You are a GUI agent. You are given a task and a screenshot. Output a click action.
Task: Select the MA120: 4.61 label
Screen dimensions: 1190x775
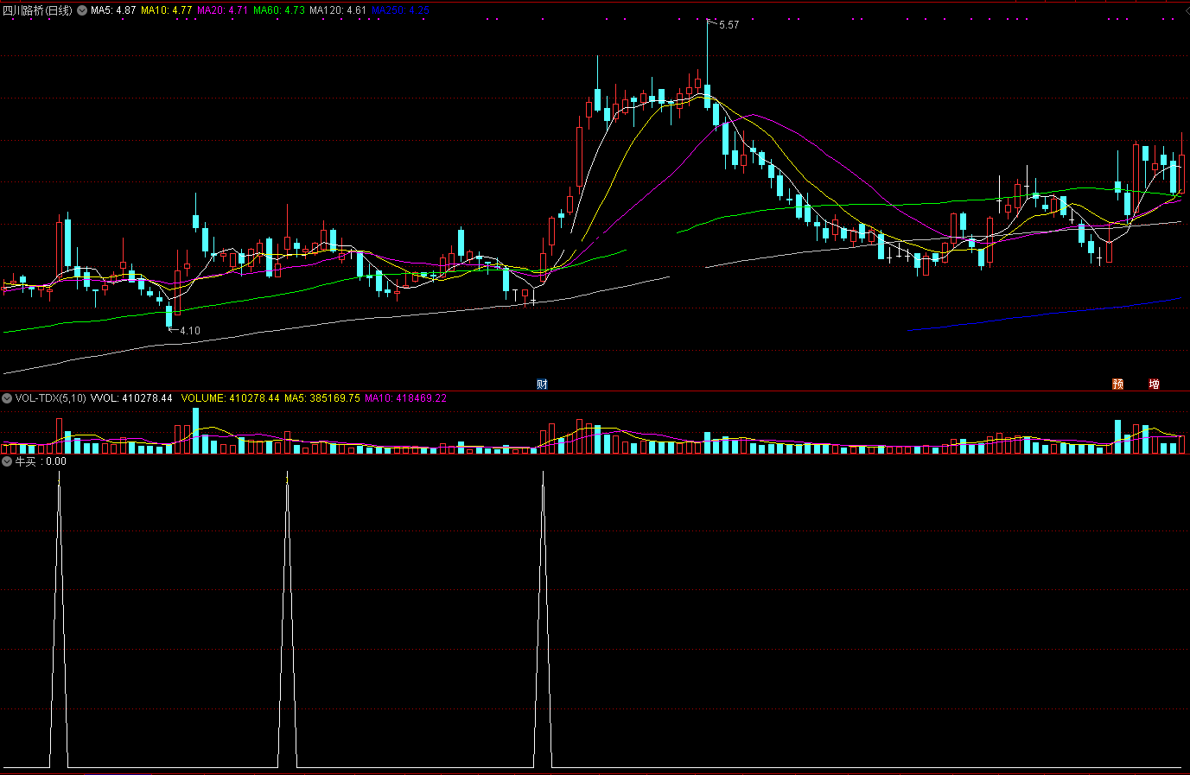[338, 10]
